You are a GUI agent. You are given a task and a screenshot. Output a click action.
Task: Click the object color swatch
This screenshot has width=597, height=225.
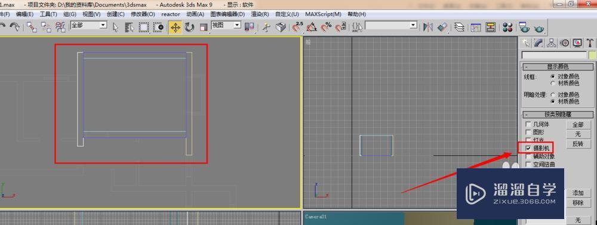point(592,55)
